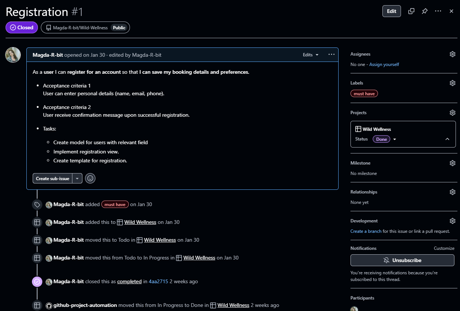Open commit 4aa2715 link

coord(158,281)
